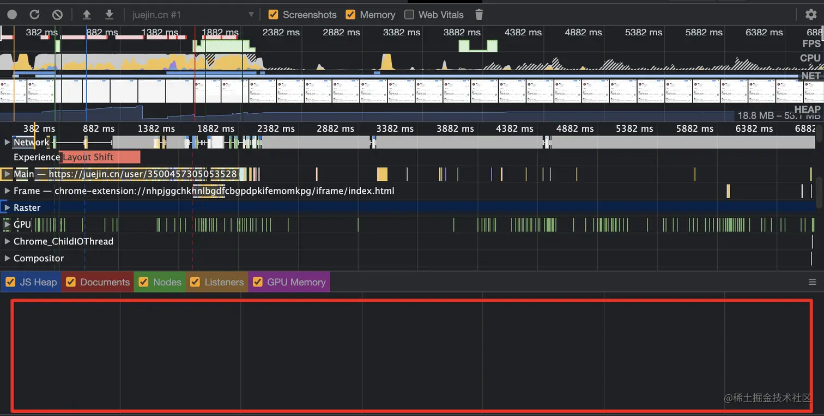Viewport: 824px width, 416px height.
Task: Start recording with the Record button
Action: tap(12, 15)
